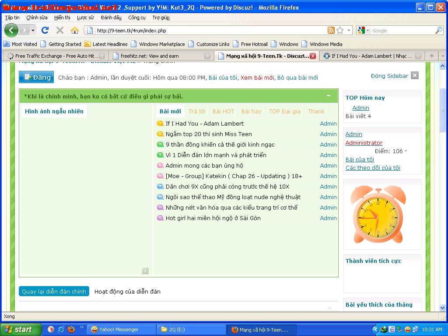This screenshot has width=448, height=336.
Task: Open the history dropdown next to Forward
Action: tap(33, 30)
